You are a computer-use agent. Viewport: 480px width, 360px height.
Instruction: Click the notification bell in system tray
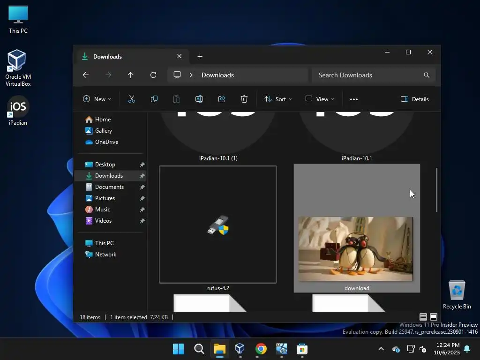[x=467, y=349]
